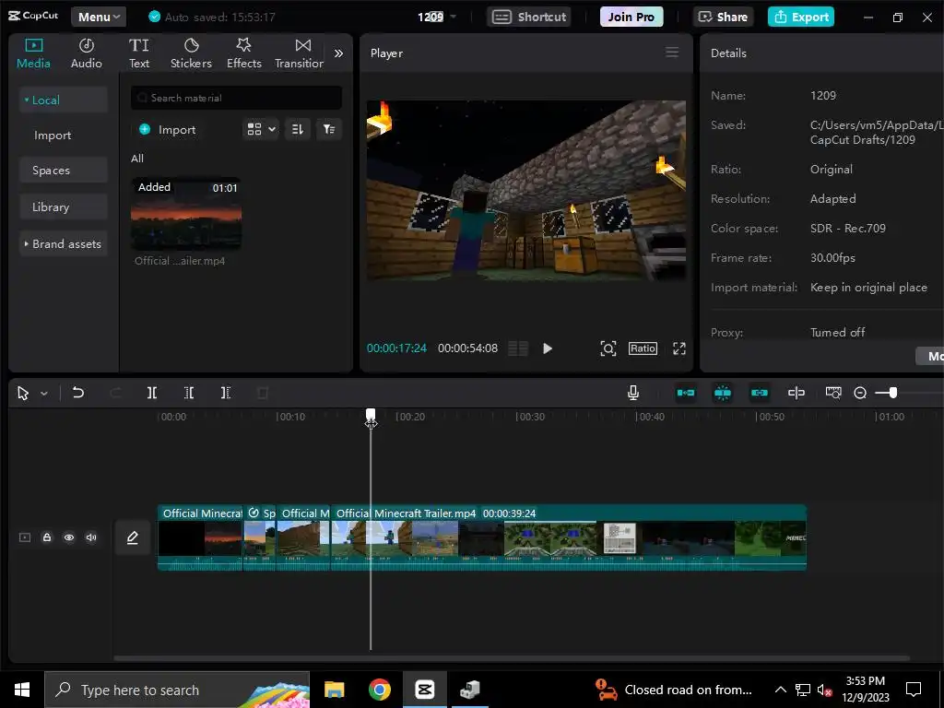Image resolution: width=944 pixels, height=708 pixels.
Task: Show hidden tray icons
Action: 780,690
